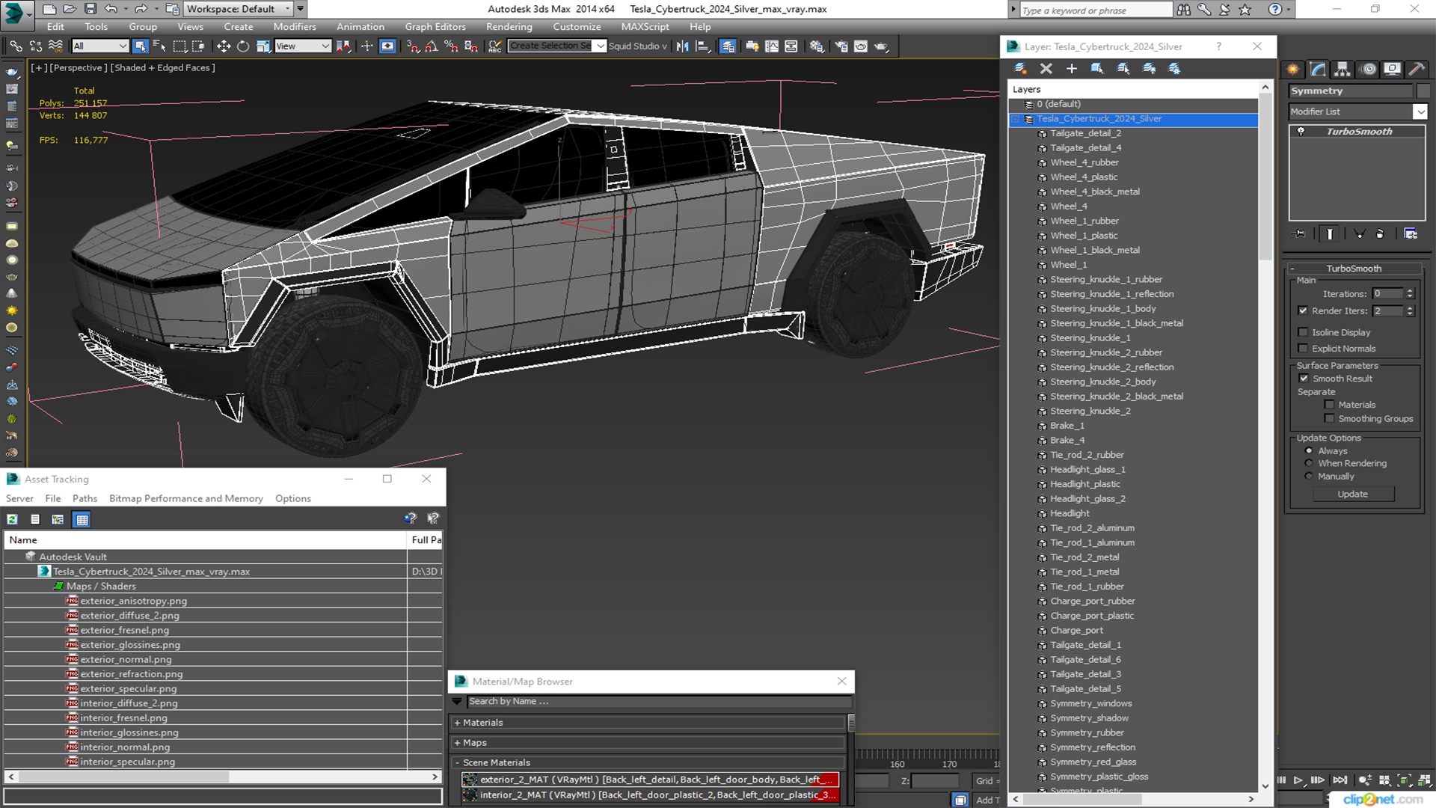Toggle Percent Snap icon
The width and height of the screenshot is (1436, 808).
(451, 46)
